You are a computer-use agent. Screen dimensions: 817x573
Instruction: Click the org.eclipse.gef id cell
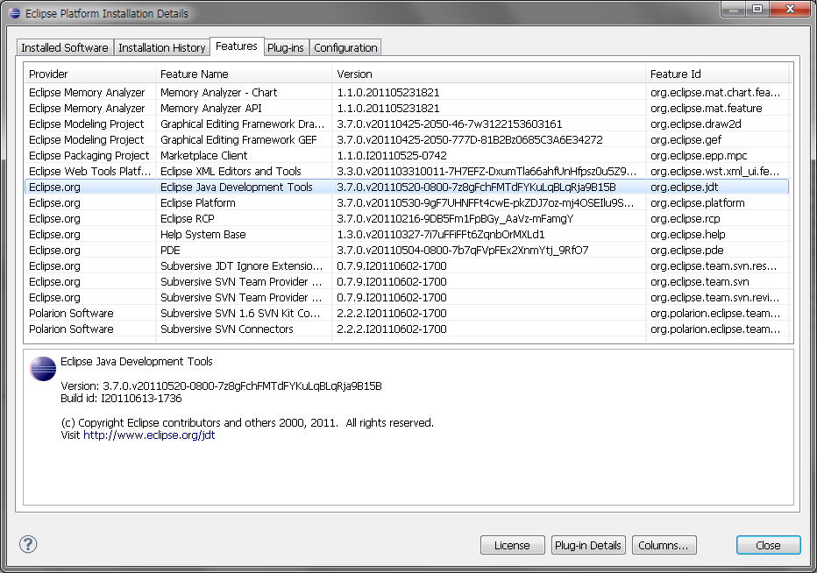click(x=686, y=139)
